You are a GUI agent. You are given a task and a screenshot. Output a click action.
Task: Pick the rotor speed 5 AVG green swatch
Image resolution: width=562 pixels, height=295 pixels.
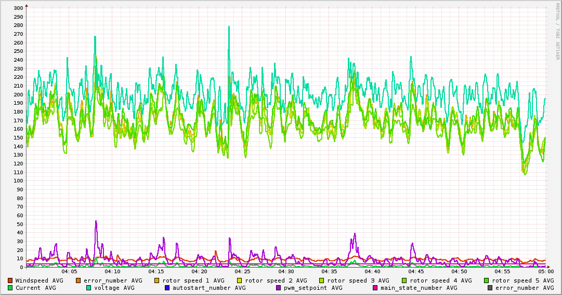click(x=487, y=280)
